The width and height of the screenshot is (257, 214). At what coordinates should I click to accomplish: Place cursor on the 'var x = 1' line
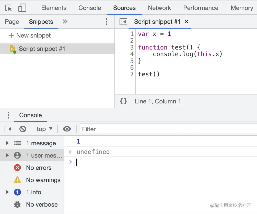click(155, 34)
